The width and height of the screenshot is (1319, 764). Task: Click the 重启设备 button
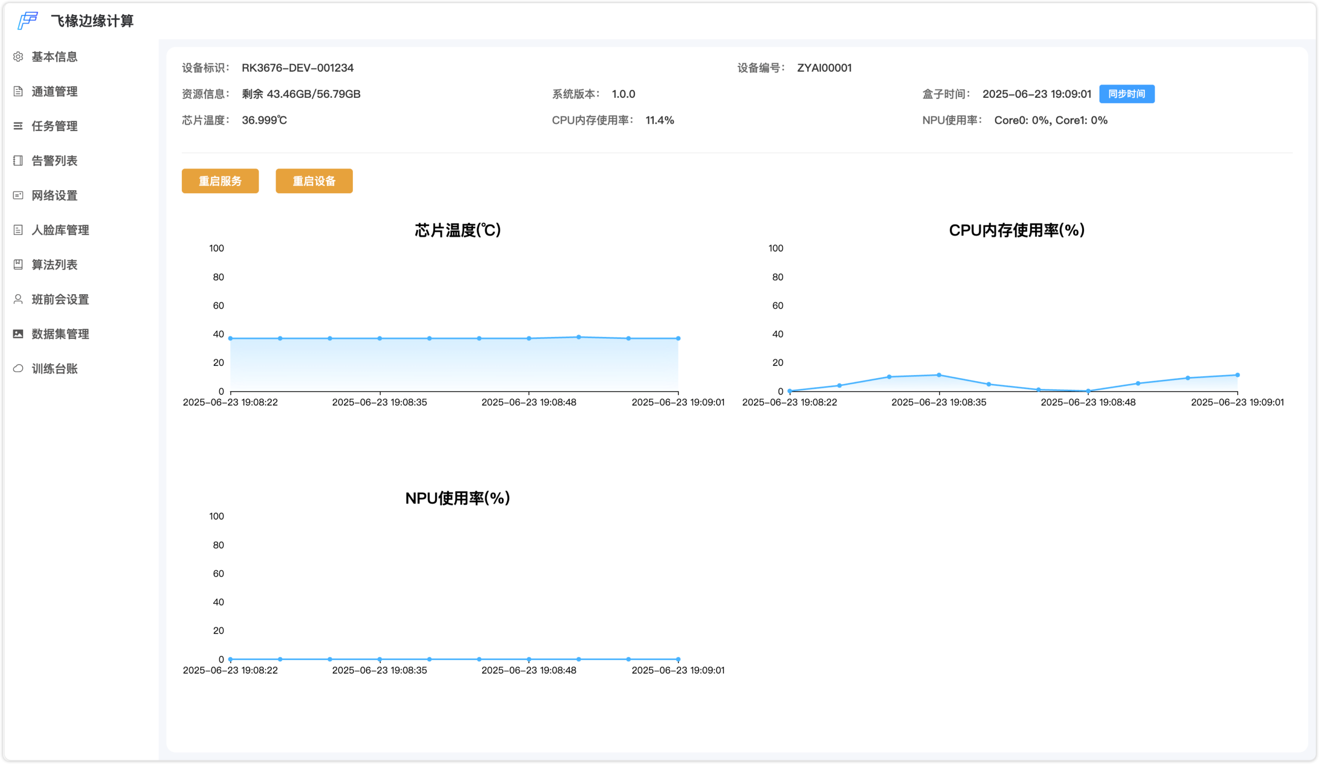pos(314,180)
